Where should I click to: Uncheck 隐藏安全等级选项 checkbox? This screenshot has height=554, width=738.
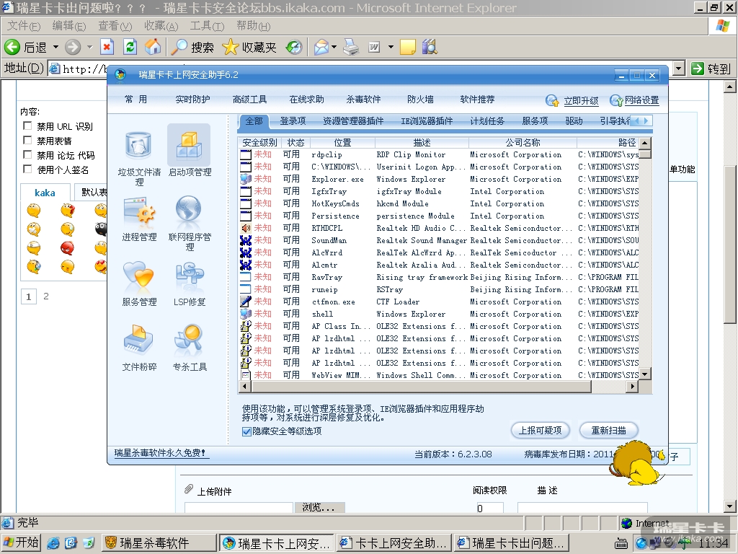pos(246,431)
